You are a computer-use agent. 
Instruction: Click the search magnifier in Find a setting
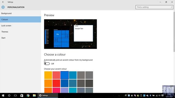point(172,7)
